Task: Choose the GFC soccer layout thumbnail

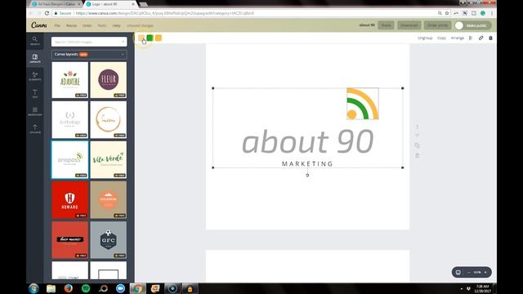Action: pos(109,240)
